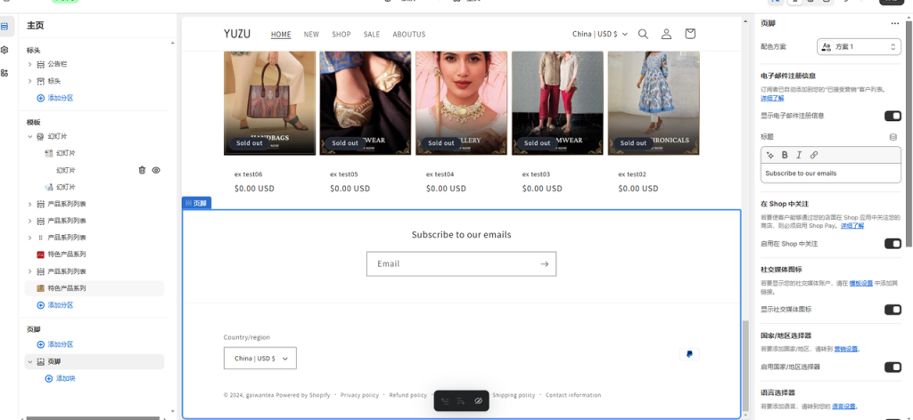Screen dimensions: 913x420
Task: Click 添加分区 under 模板 group
Action: coord(55,305)
